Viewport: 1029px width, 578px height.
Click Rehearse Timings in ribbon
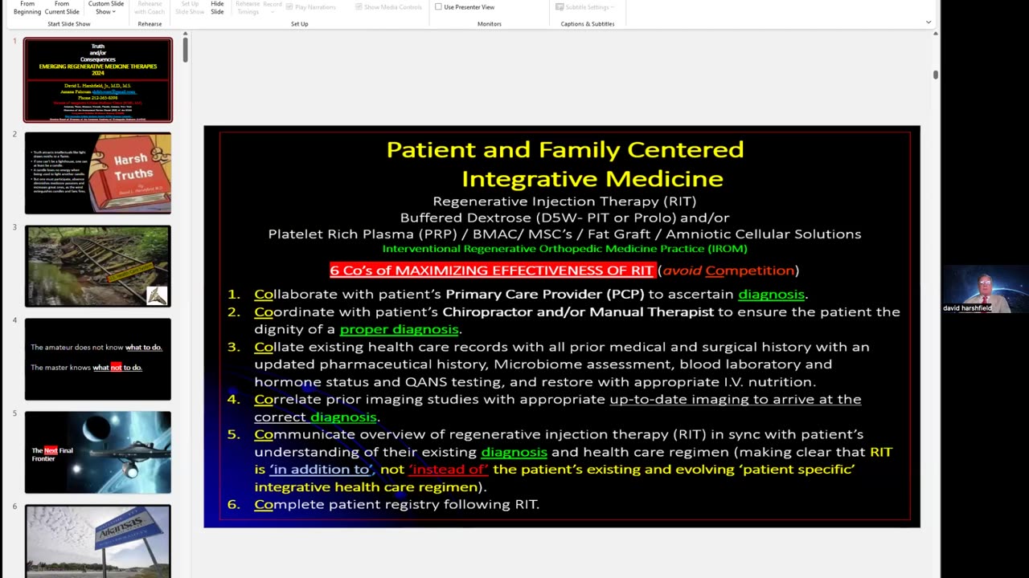click(248, 8)
